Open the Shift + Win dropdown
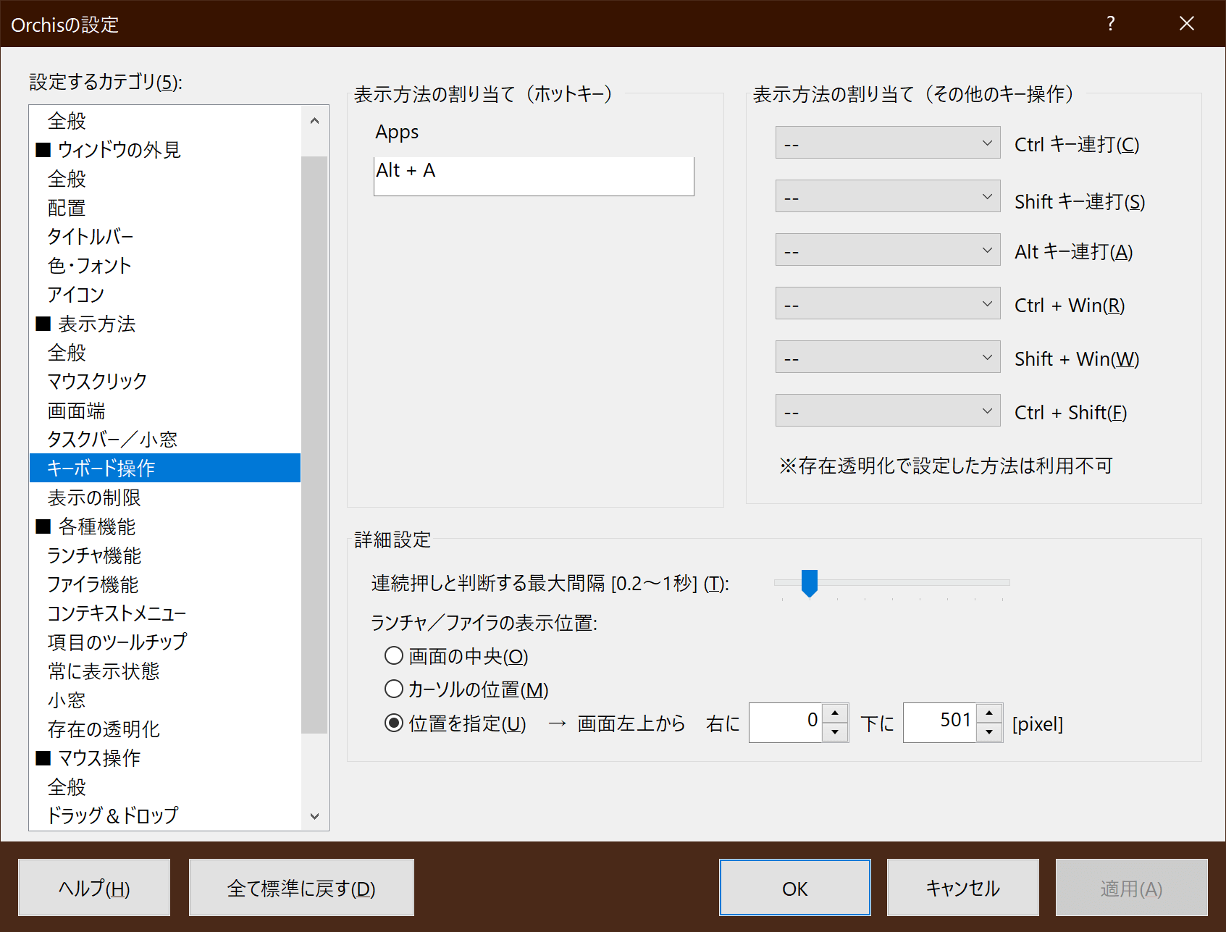Image resolution: width=1226 pixels, height=932 pixels. [x=888, y=357]
